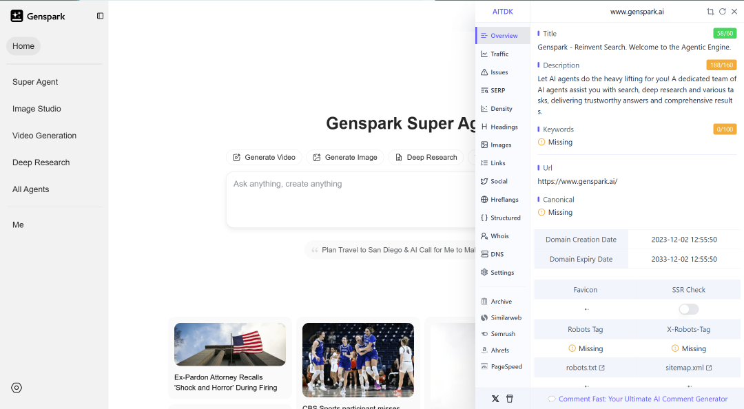The image size is (744, 409).
Task: Open the Social tab
Action: pos(502,181)
